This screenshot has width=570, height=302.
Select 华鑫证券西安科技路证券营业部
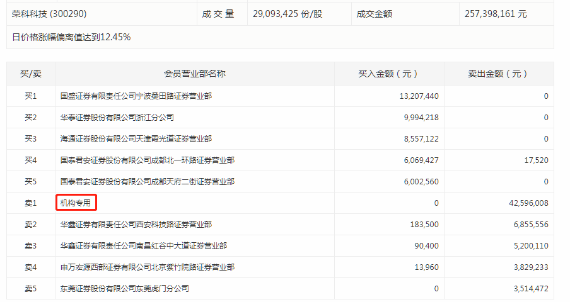[136, 225]
